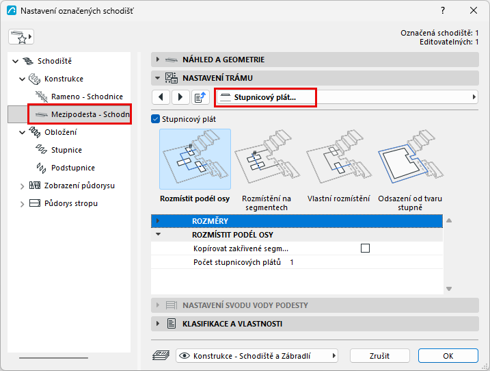
Task: Select Rozmístit podél osy layout thumbnail
Action: [x=195, y=159]
